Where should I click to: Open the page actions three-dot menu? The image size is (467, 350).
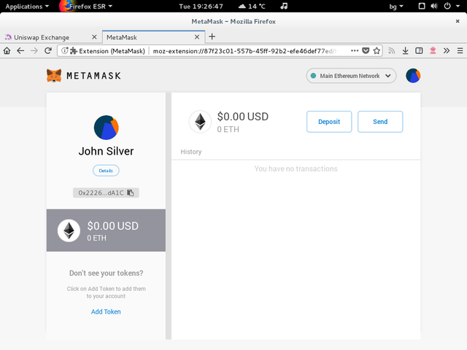click(x=355, y=51)
